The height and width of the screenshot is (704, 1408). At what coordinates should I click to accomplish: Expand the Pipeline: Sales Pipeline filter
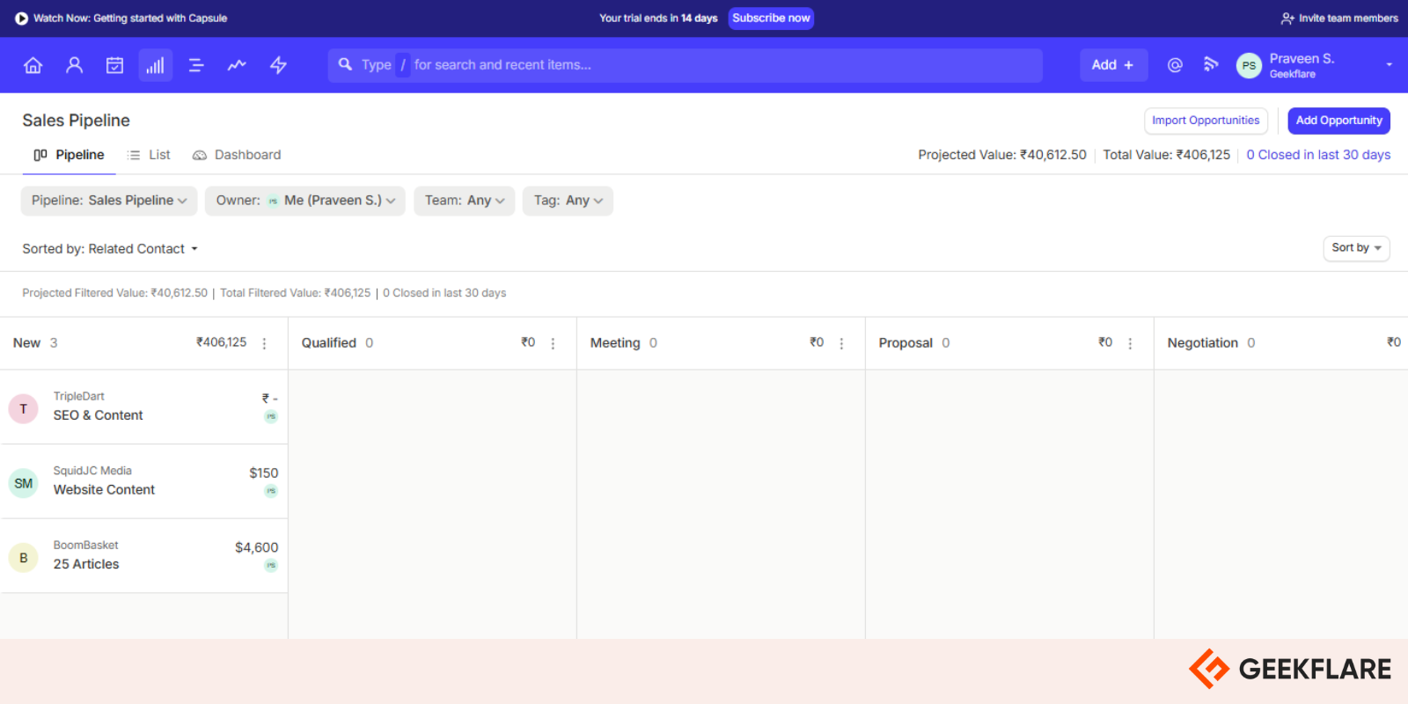[x=109, y=201]
